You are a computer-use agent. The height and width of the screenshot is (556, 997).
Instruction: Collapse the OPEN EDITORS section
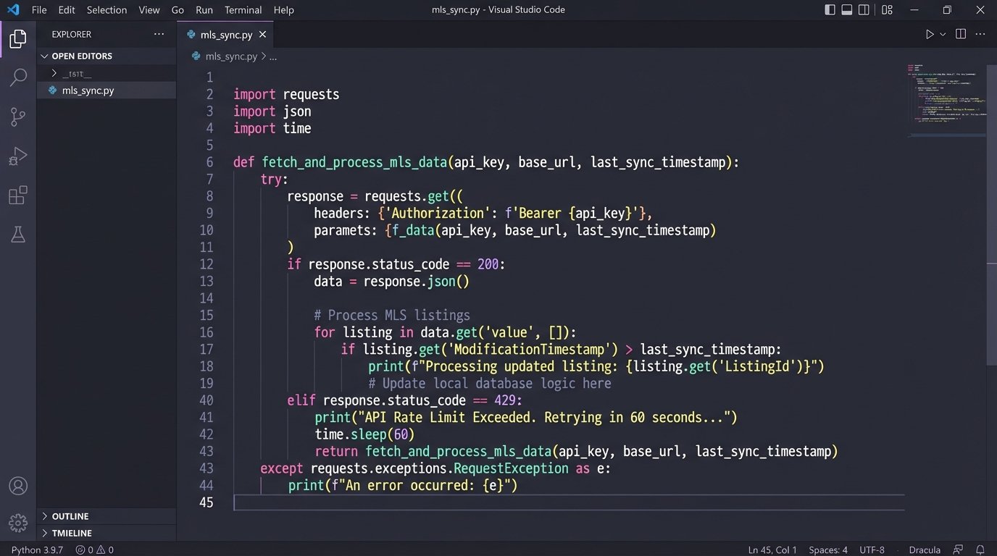point(81,56)
